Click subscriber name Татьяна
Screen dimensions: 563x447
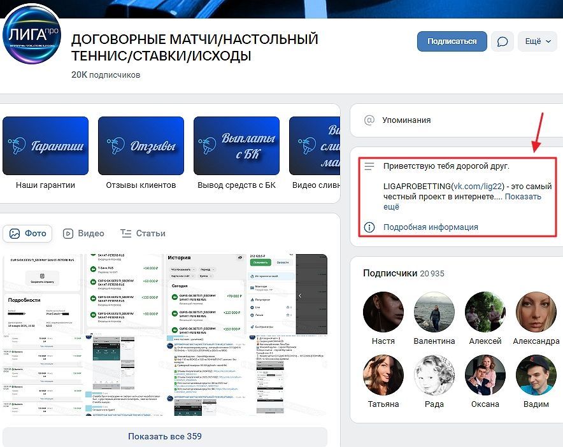pos(383,404)
